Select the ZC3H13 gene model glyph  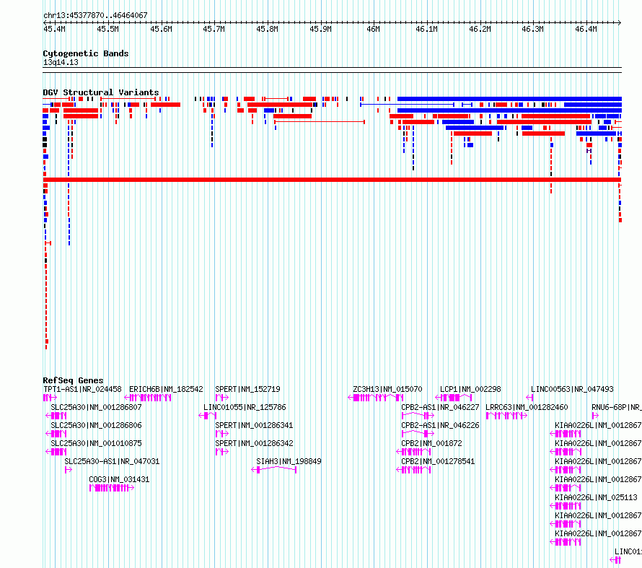pos(376,398)
